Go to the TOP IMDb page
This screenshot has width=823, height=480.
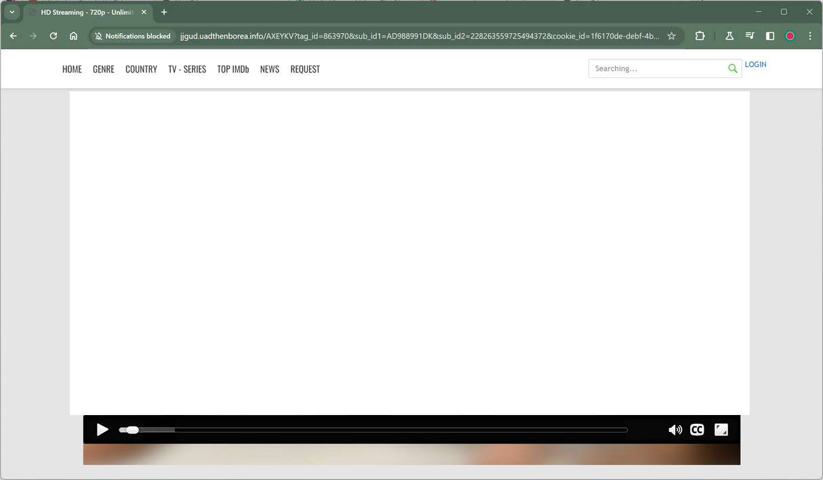pyautogui.click(x=233, y=68)
